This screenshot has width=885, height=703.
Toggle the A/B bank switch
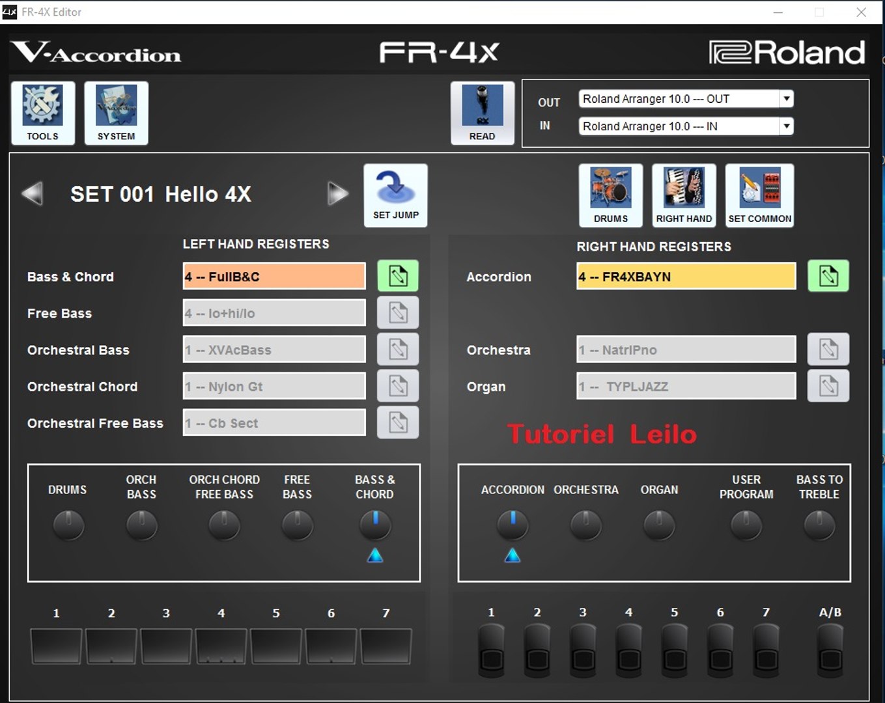[830, 651]
